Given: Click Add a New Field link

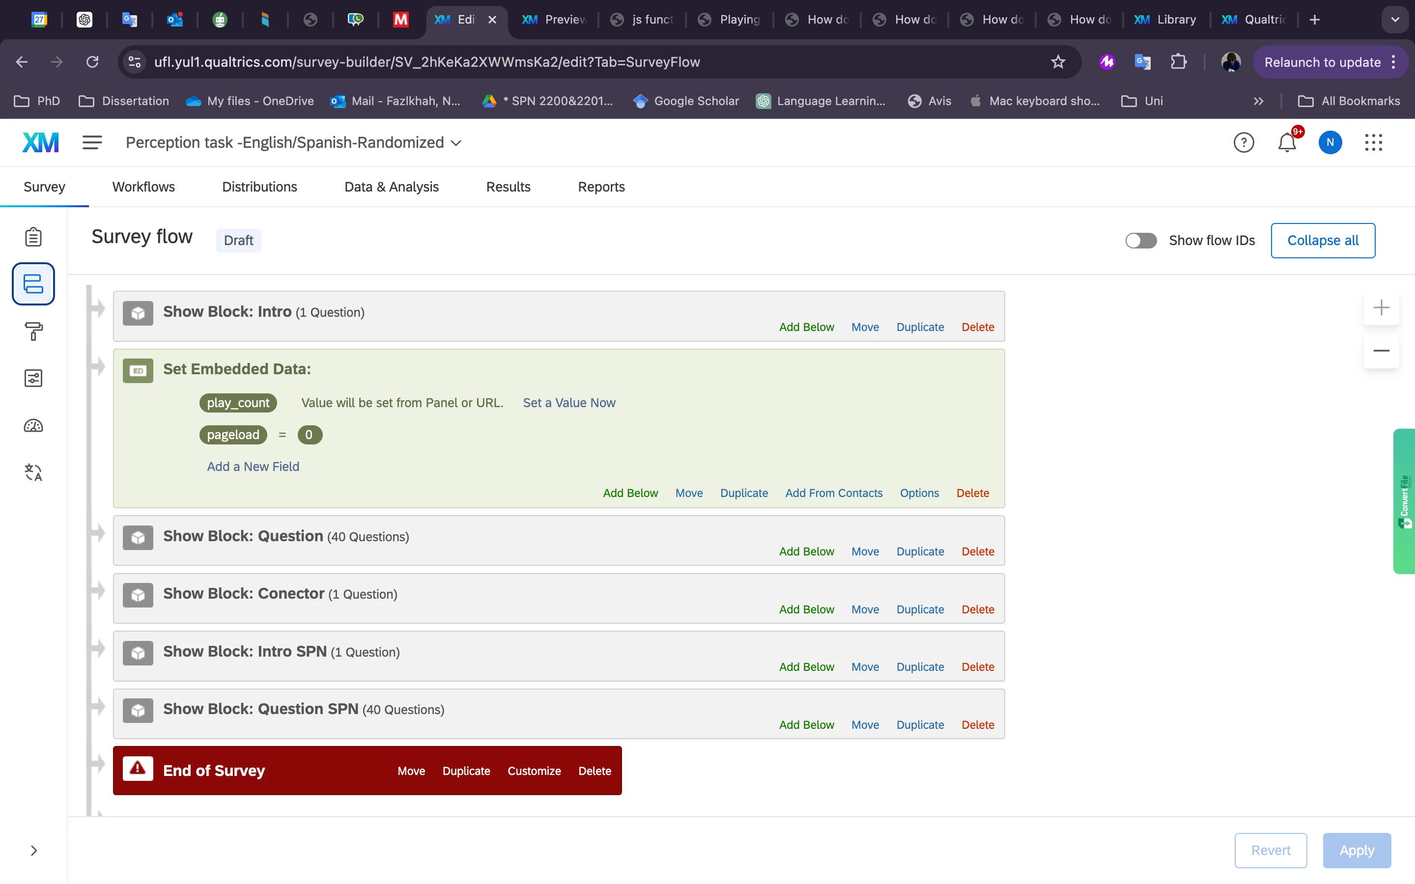Looking at the screenshot, I should point(253,467).
